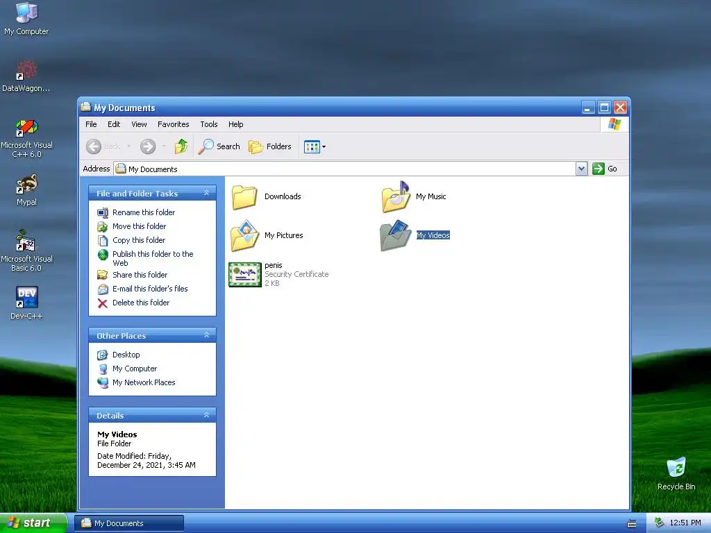The height and width of the screenshot is (533, 711).
Task: Click the red X delete icon
Action: (103, 303)
